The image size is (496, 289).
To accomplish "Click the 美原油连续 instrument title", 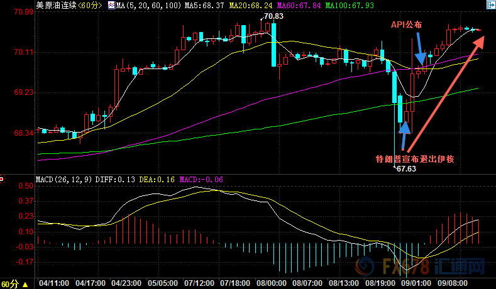I will [x=56, y=6].
